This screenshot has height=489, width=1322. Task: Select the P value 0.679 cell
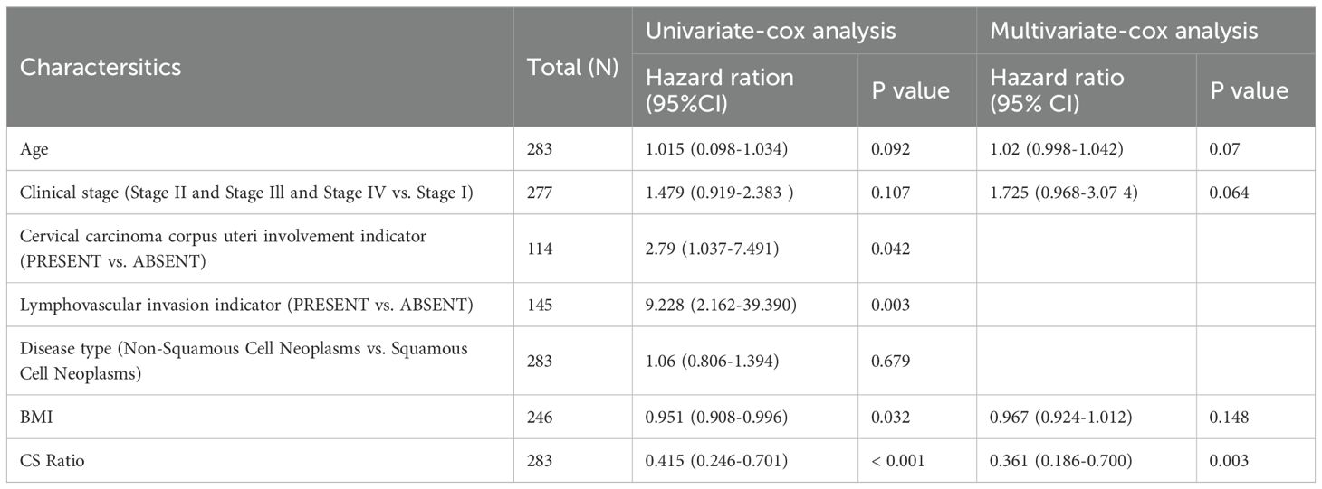888,361
